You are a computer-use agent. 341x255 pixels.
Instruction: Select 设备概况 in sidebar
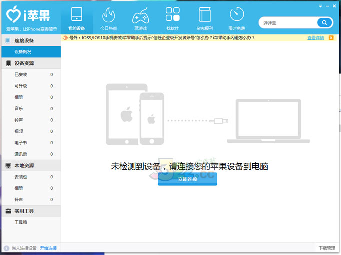[x=31, y=52]
